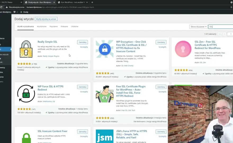This screenshot has width=233, height=143.
Task: Open author link Really Simple Plugins
Action: pyautogui.click(x=51, y=56)
